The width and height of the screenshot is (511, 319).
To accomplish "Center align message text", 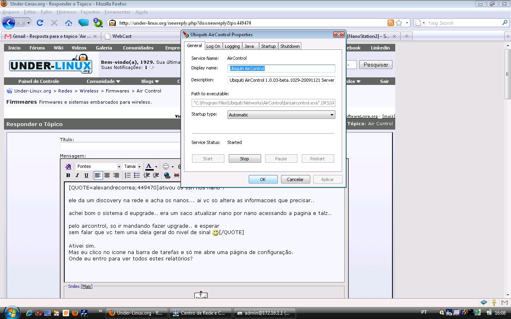I will pos(107,175).
